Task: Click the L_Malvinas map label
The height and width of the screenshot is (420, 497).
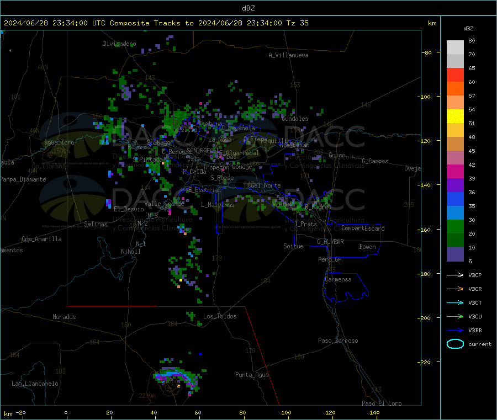Action: click(x=218, y=205)
